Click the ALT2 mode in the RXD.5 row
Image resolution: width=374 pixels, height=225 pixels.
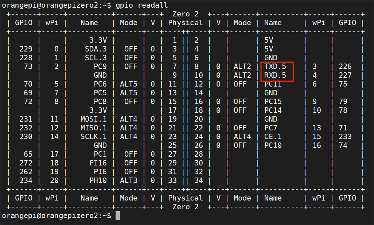[x=242, y=75]
